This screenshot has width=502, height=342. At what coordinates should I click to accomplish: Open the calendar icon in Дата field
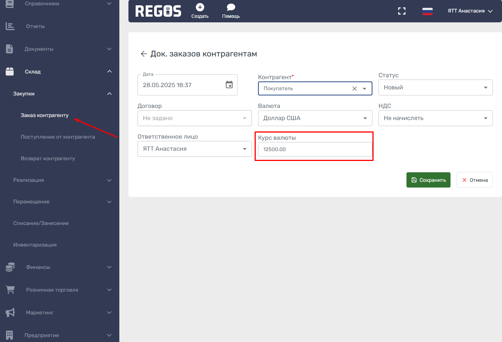229,85
